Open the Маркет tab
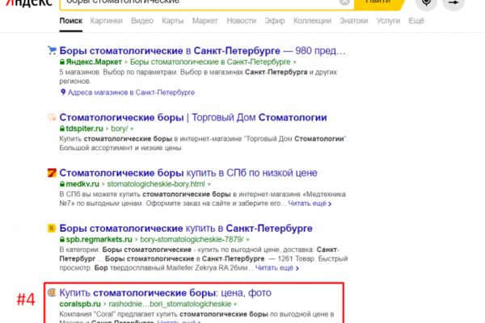This screenshot has width=485, height=323. (205, 21)
